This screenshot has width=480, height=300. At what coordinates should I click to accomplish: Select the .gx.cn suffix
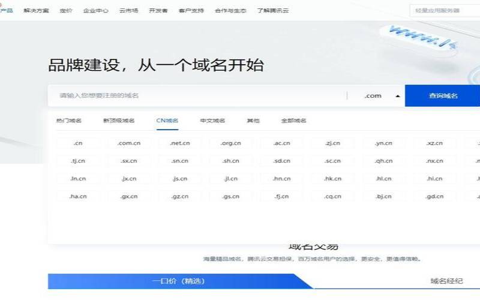click(x=129, y=196)
